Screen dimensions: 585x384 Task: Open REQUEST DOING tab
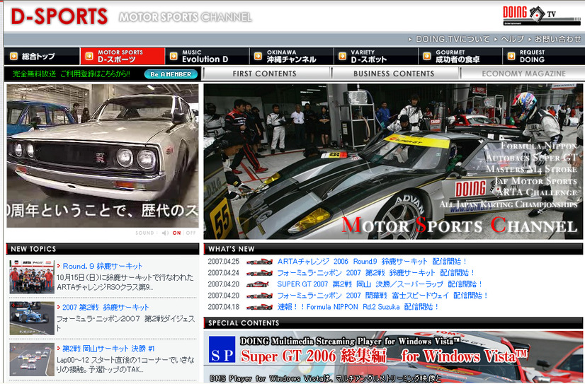[543, 57]
